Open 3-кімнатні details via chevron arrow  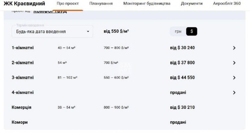[234, 78]
